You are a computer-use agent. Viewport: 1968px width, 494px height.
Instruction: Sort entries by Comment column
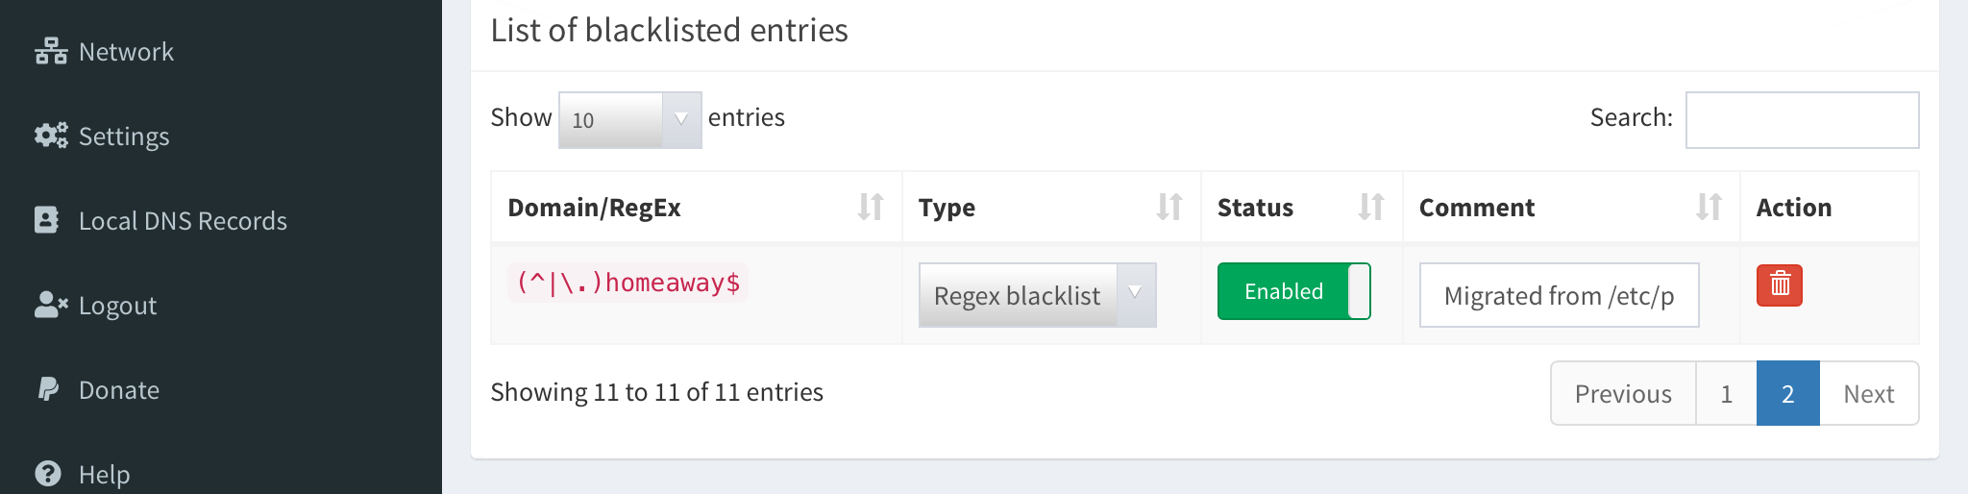point(1709,207)
